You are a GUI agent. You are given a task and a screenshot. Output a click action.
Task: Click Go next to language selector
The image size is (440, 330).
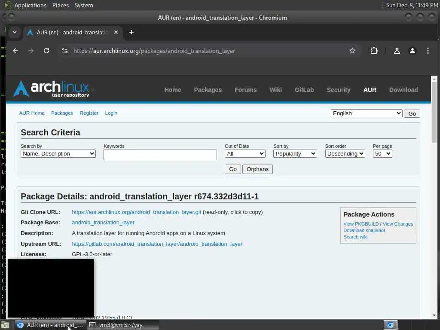412,113
